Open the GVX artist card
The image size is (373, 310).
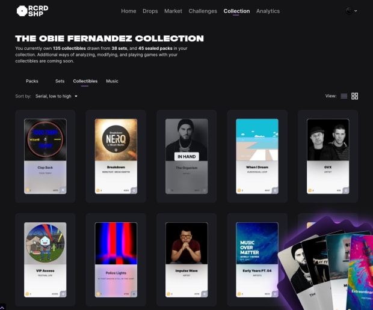(328, 156)
